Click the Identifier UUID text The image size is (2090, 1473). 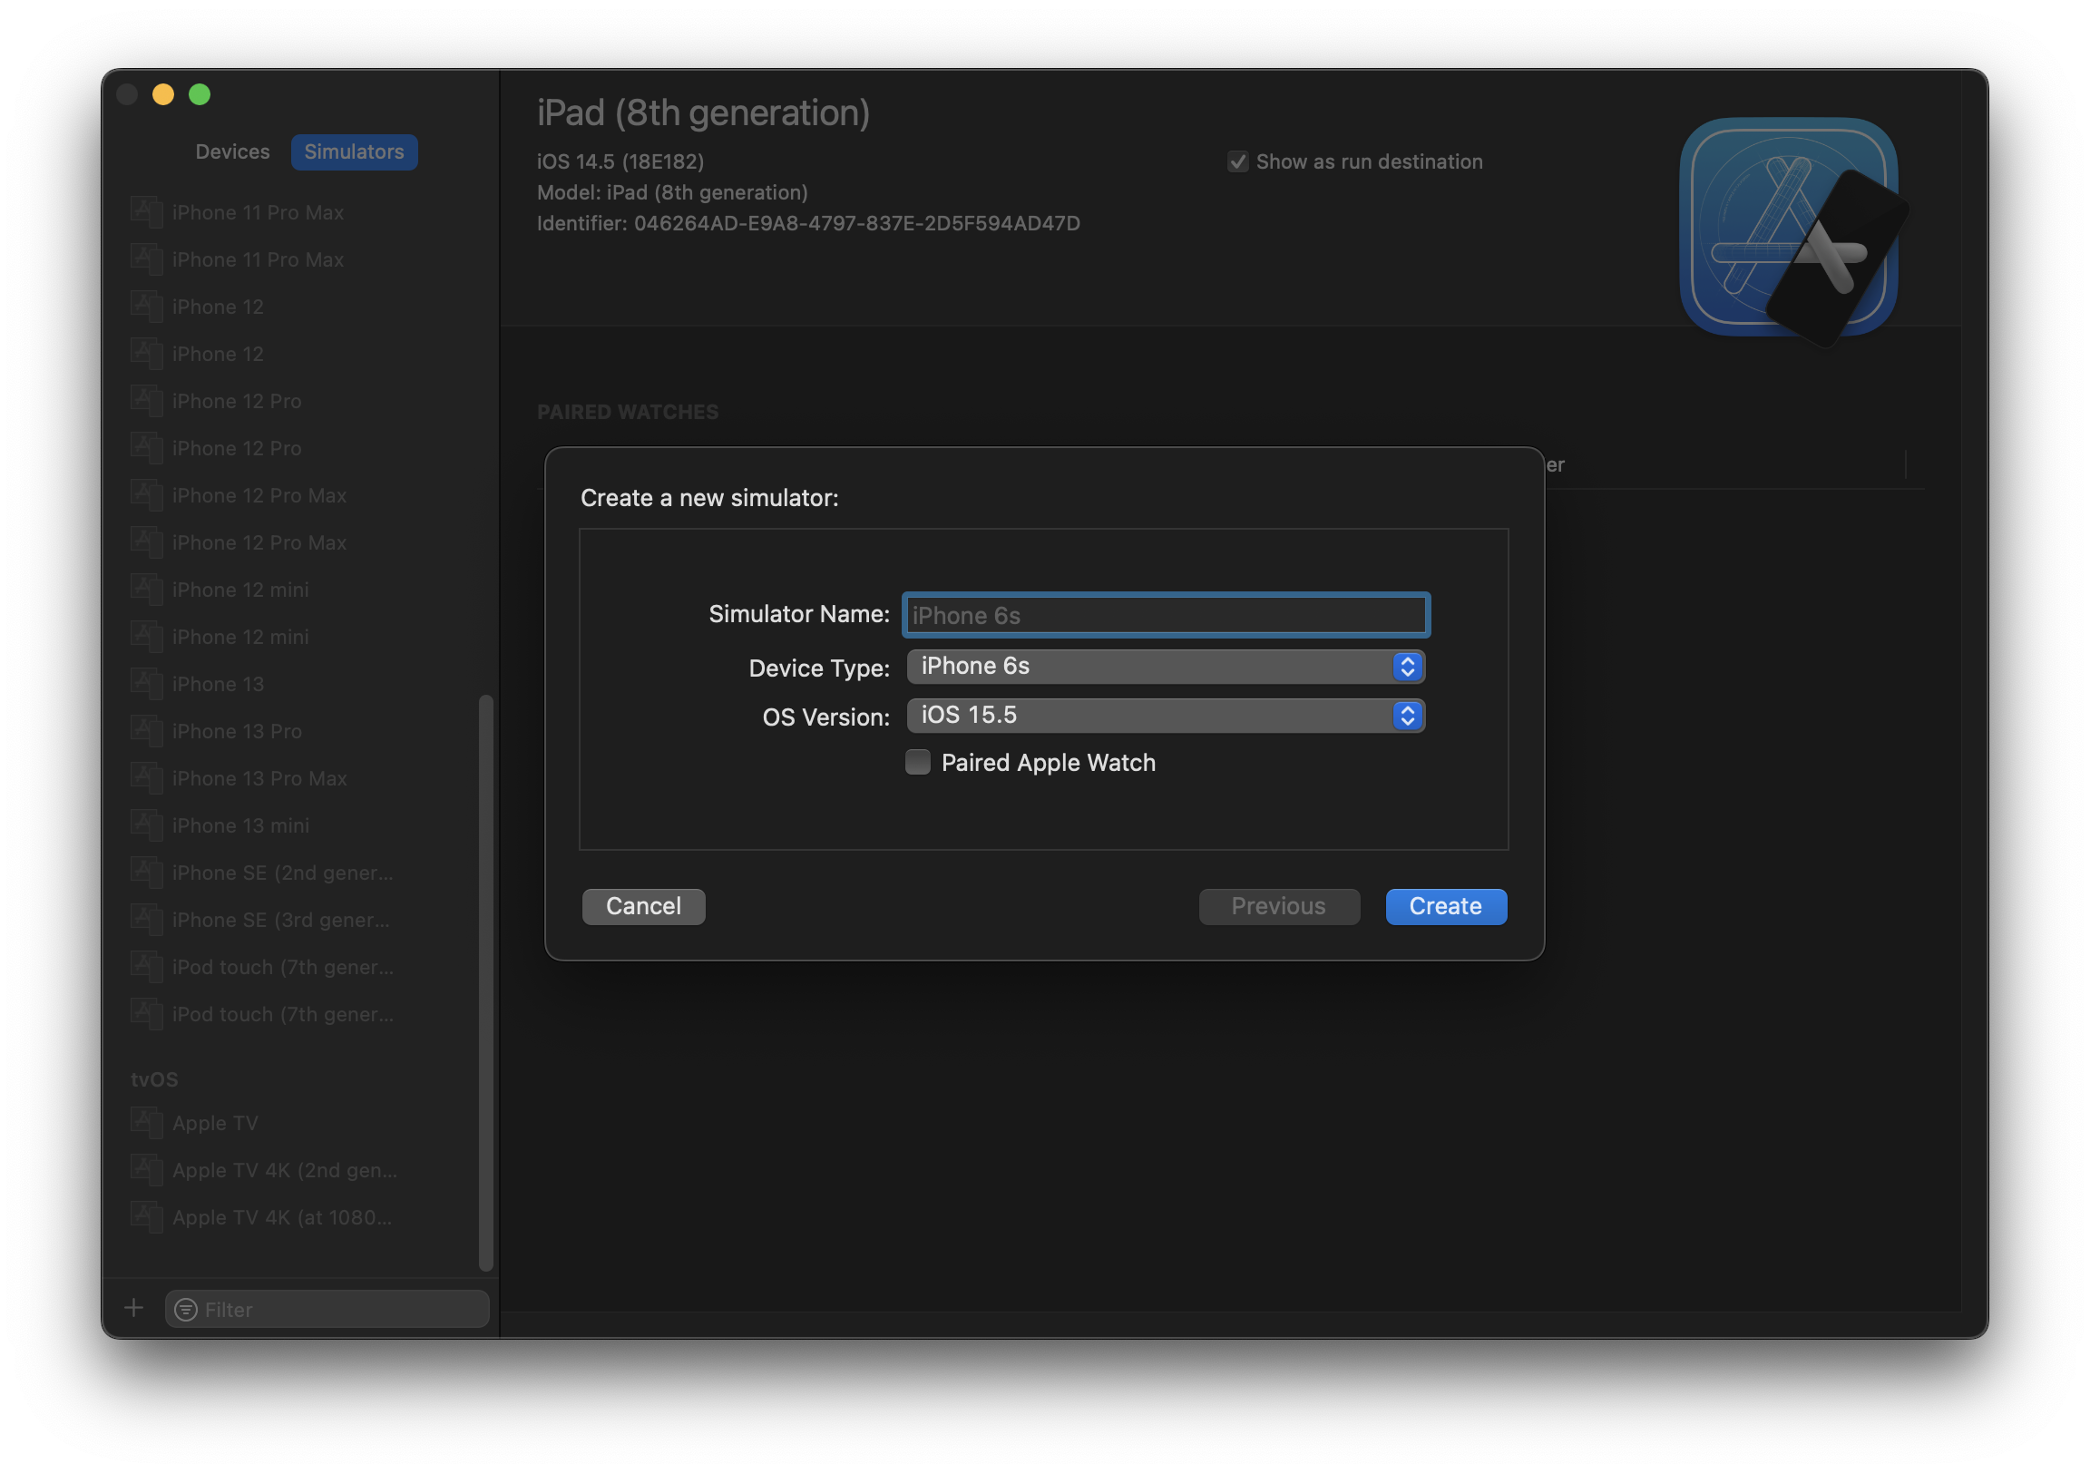(x=856, y=224)
